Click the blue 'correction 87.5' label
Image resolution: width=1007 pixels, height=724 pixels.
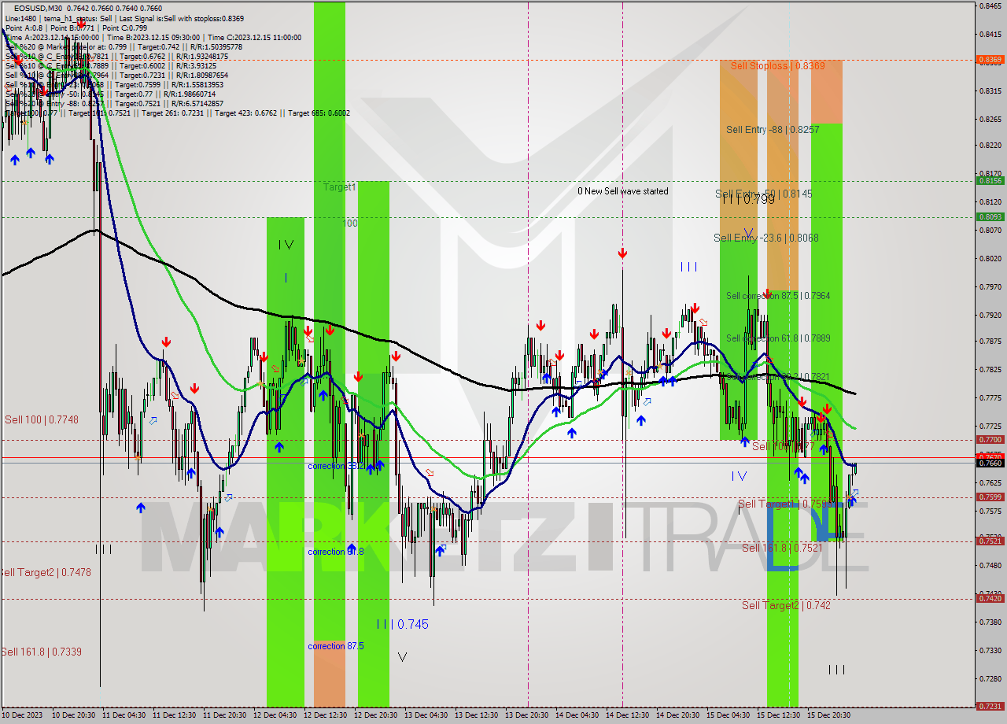336,646
